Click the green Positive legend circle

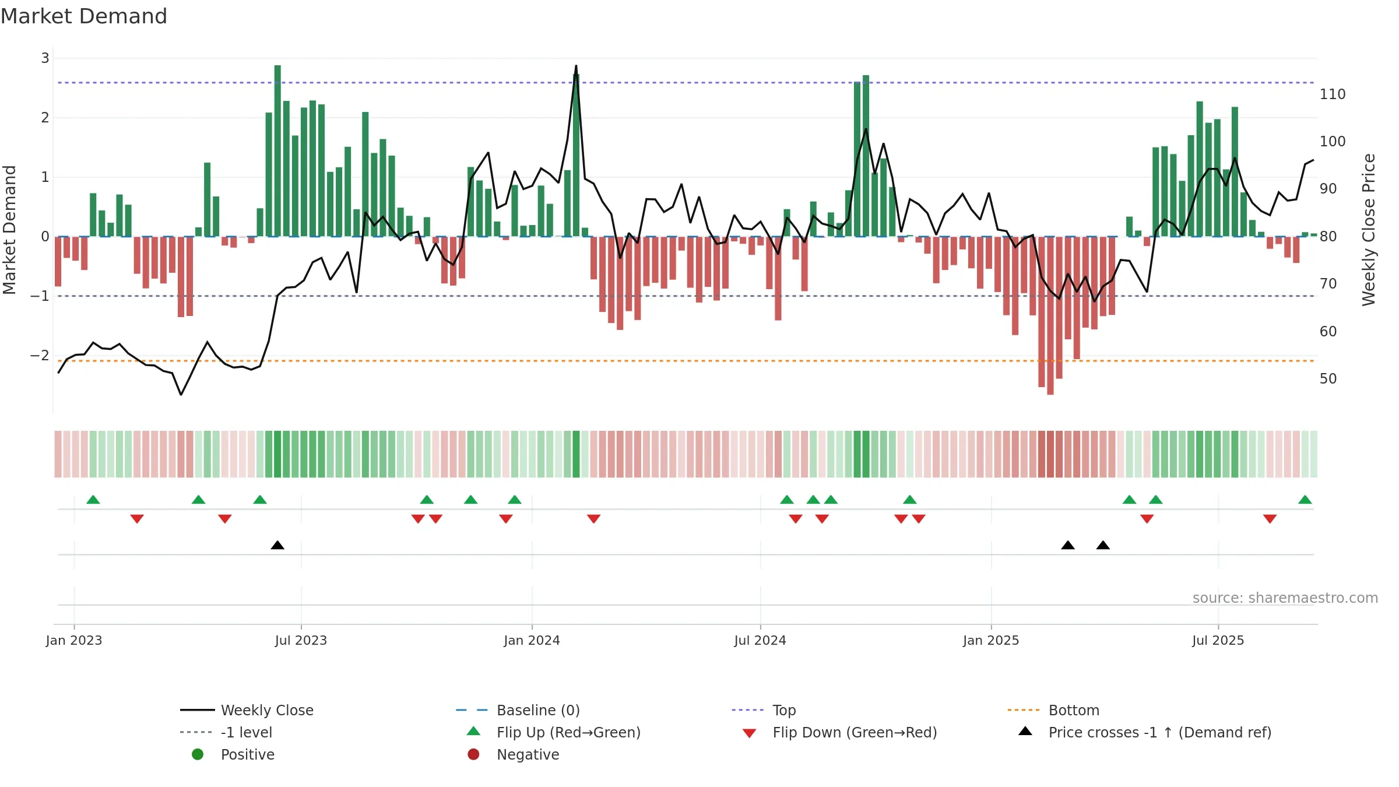point(198,754)
